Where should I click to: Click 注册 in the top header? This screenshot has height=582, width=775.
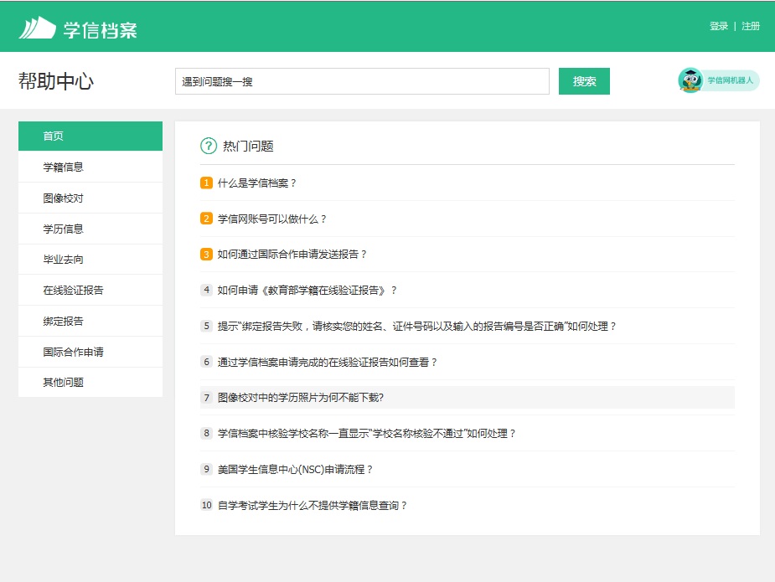click(751, 26)
